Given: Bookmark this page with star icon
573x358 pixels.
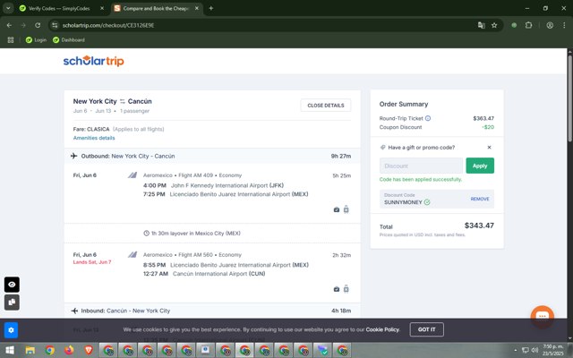Looking at the screenshot, I should coord(494,25).
